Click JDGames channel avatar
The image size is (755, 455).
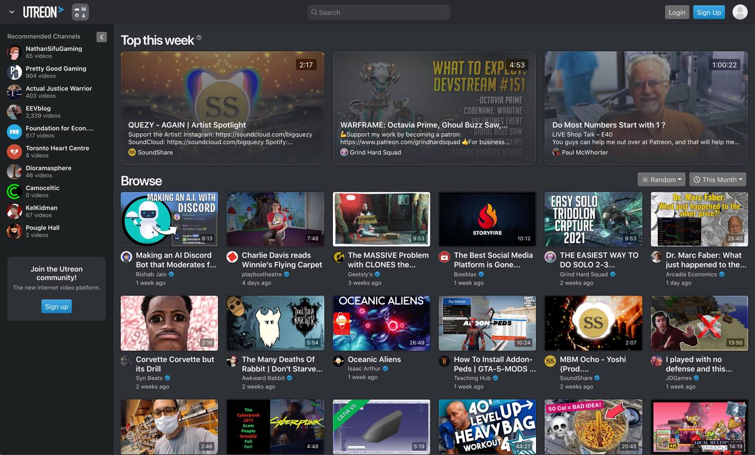(656, 361)
